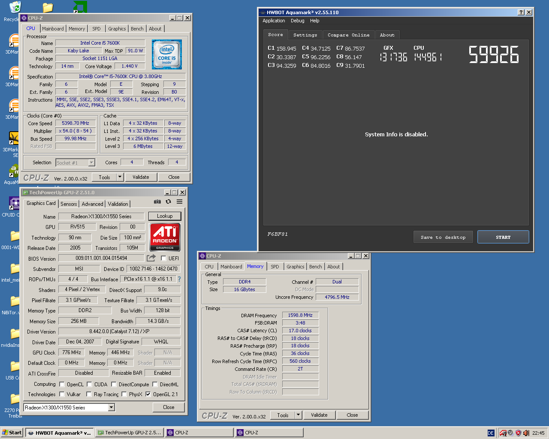The height and width of the screenshot is (439, 549).
Task: Click BIOS version share/export icon in GPU-Z
Action: tap(151, 258)
